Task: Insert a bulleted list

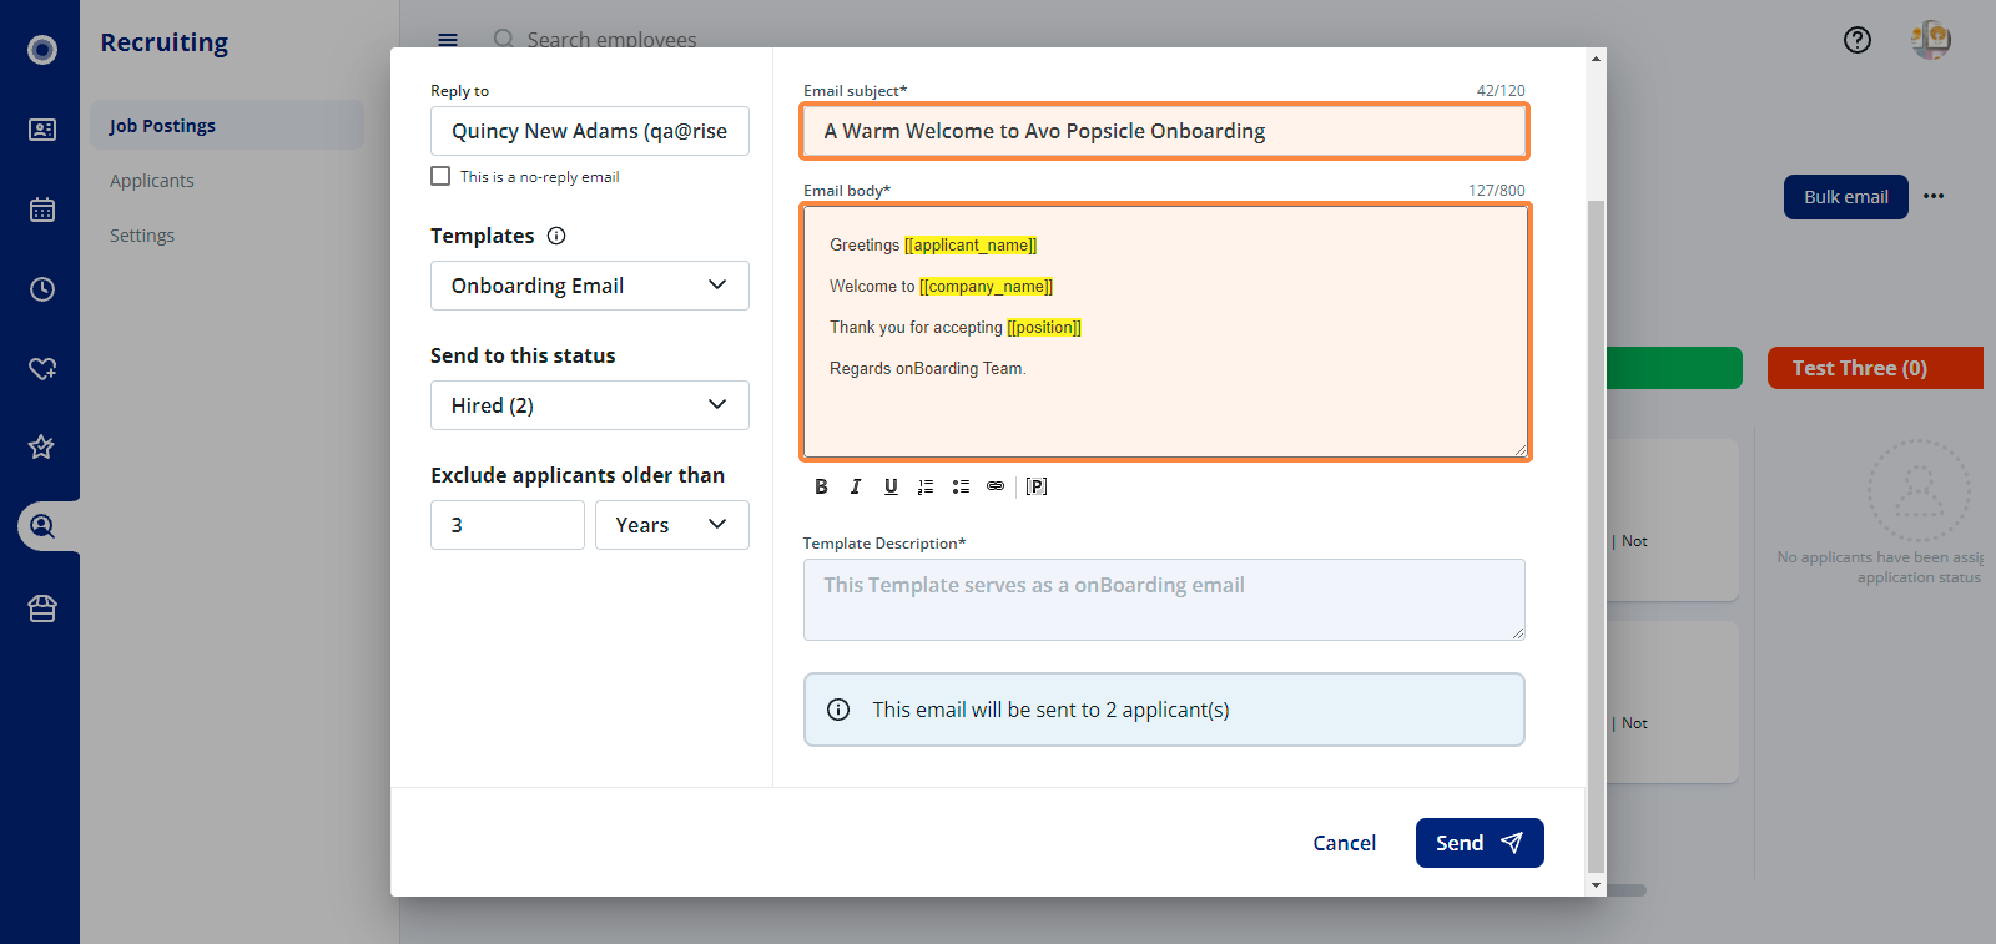Action: click(x=960, y=486)
